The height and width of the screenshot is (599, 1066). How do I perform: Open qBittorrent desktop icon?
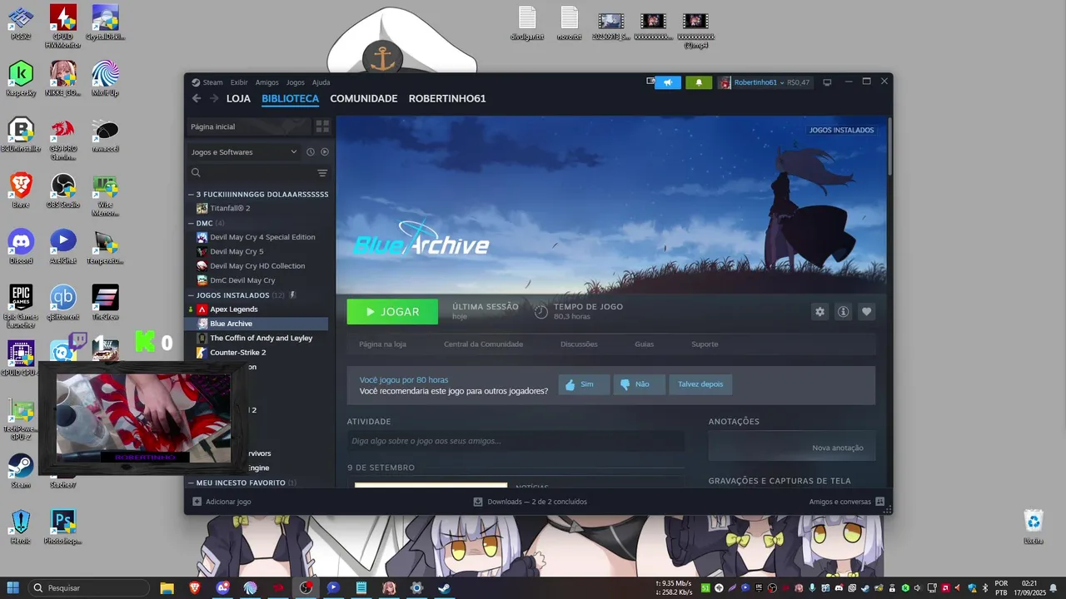coord(63,303)
